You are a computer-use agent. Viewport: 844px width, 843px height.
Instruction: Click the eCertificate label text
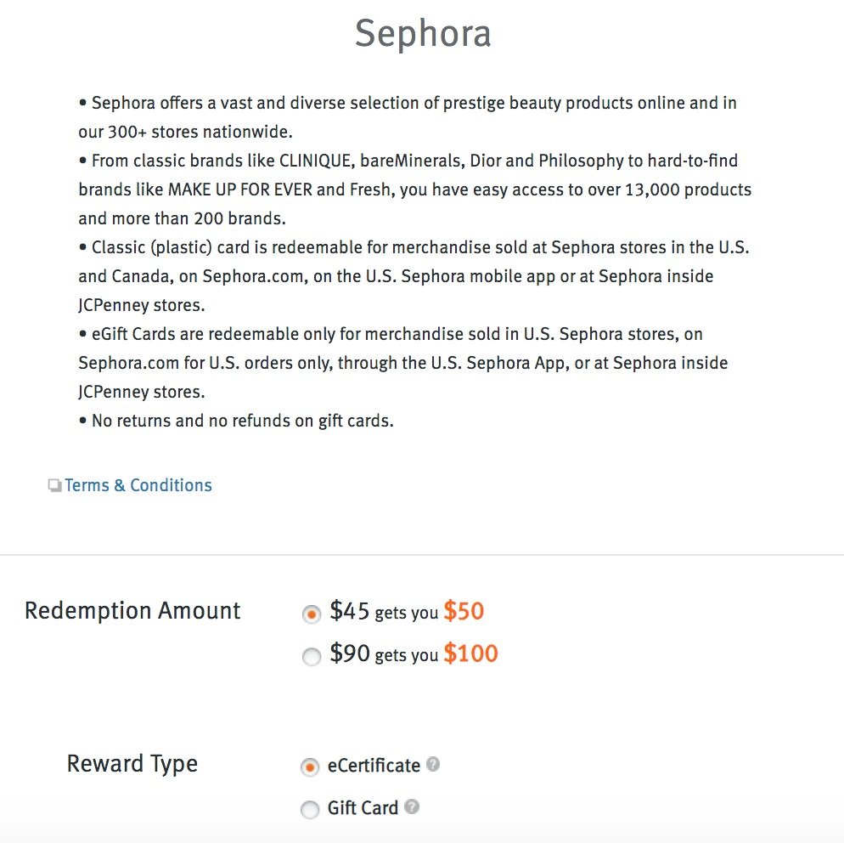374,766
